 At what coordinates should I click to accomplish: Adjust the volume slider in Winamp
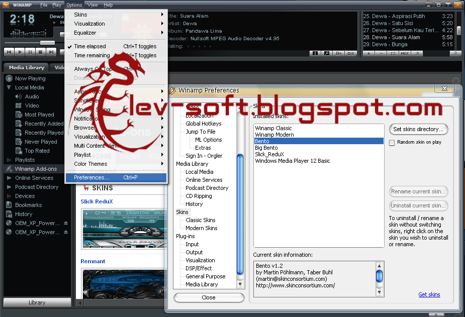pos(47,42)
